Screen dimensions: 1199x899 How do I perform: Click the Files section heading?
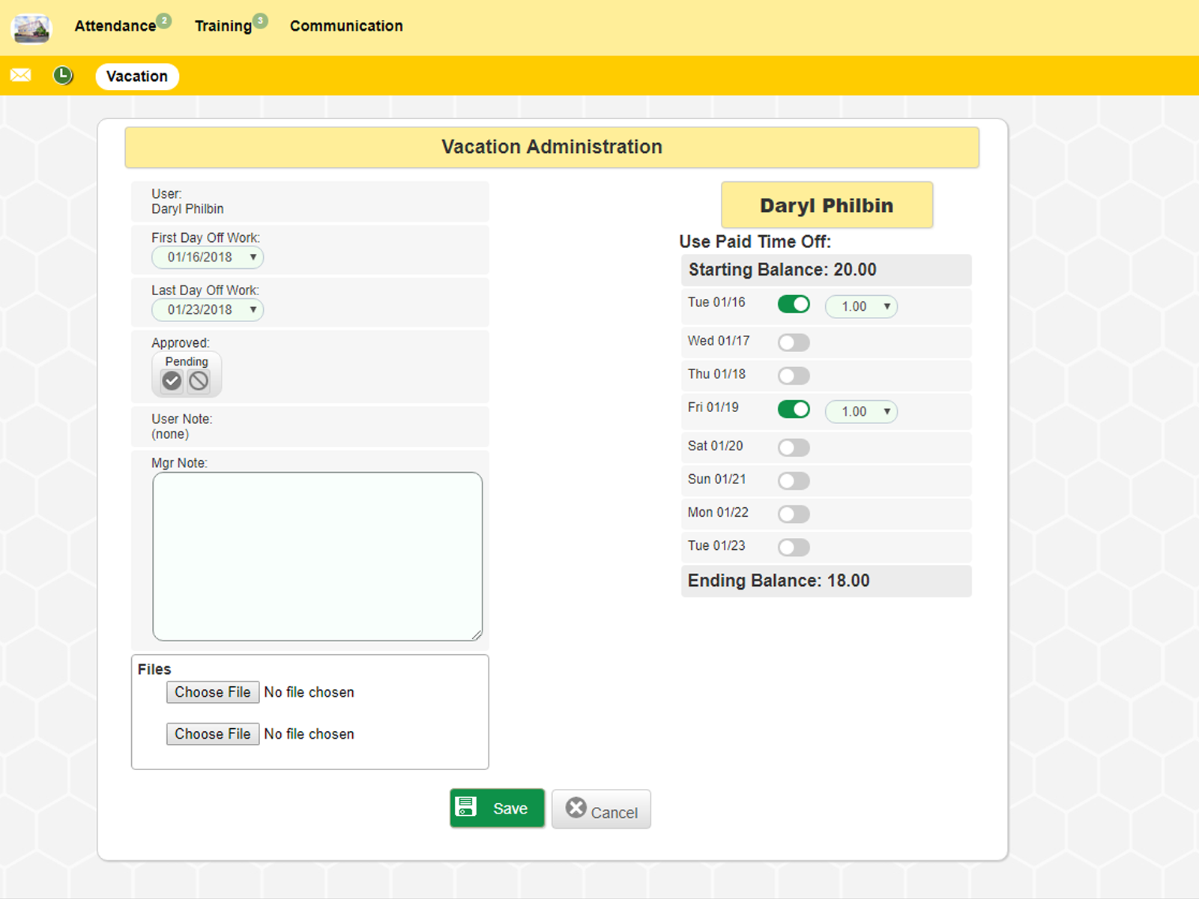[154, 669]
